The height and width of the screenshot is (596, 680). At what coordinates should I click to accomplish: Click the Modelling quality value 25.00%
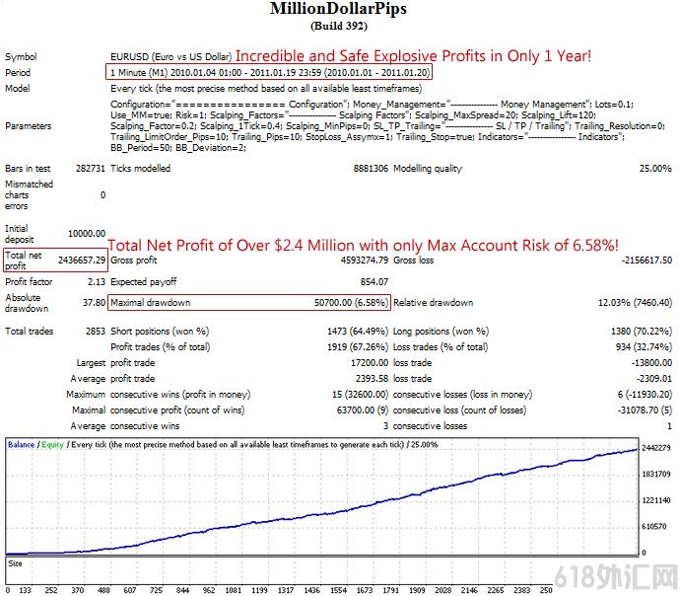[655, 169]
